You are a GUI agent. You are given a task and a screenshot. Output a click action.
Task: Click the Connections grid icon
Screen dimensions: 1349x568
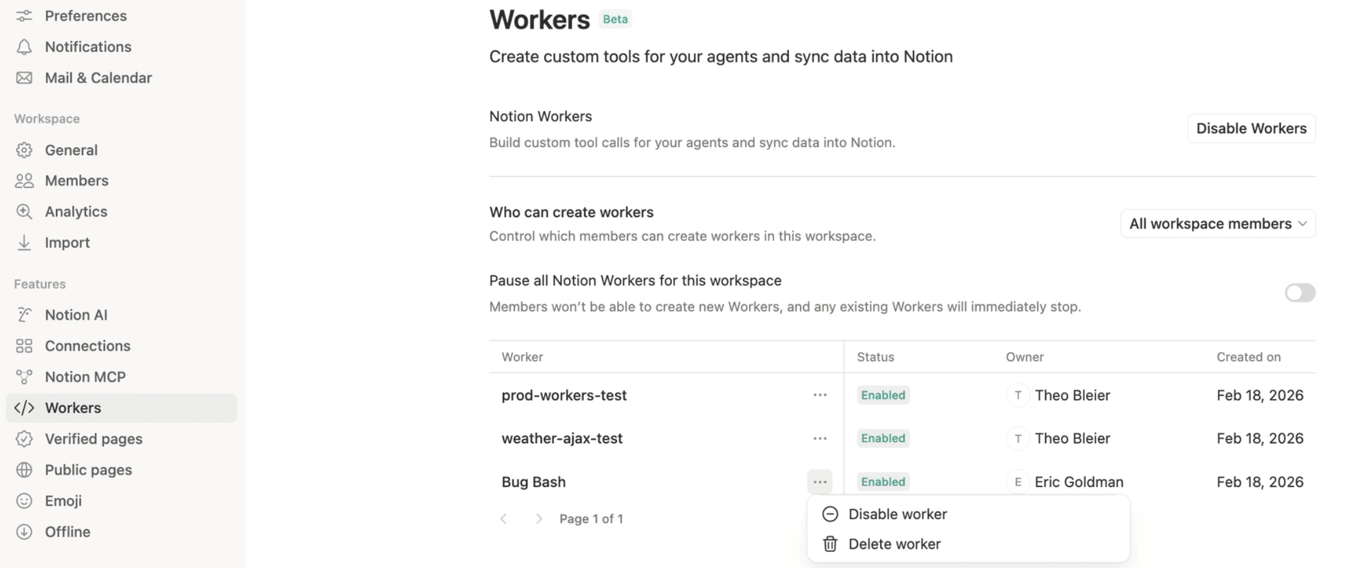24,346
